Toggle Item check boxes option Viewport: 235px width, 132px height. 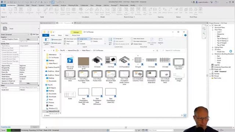pyautogui.click(x=132, y=38)
